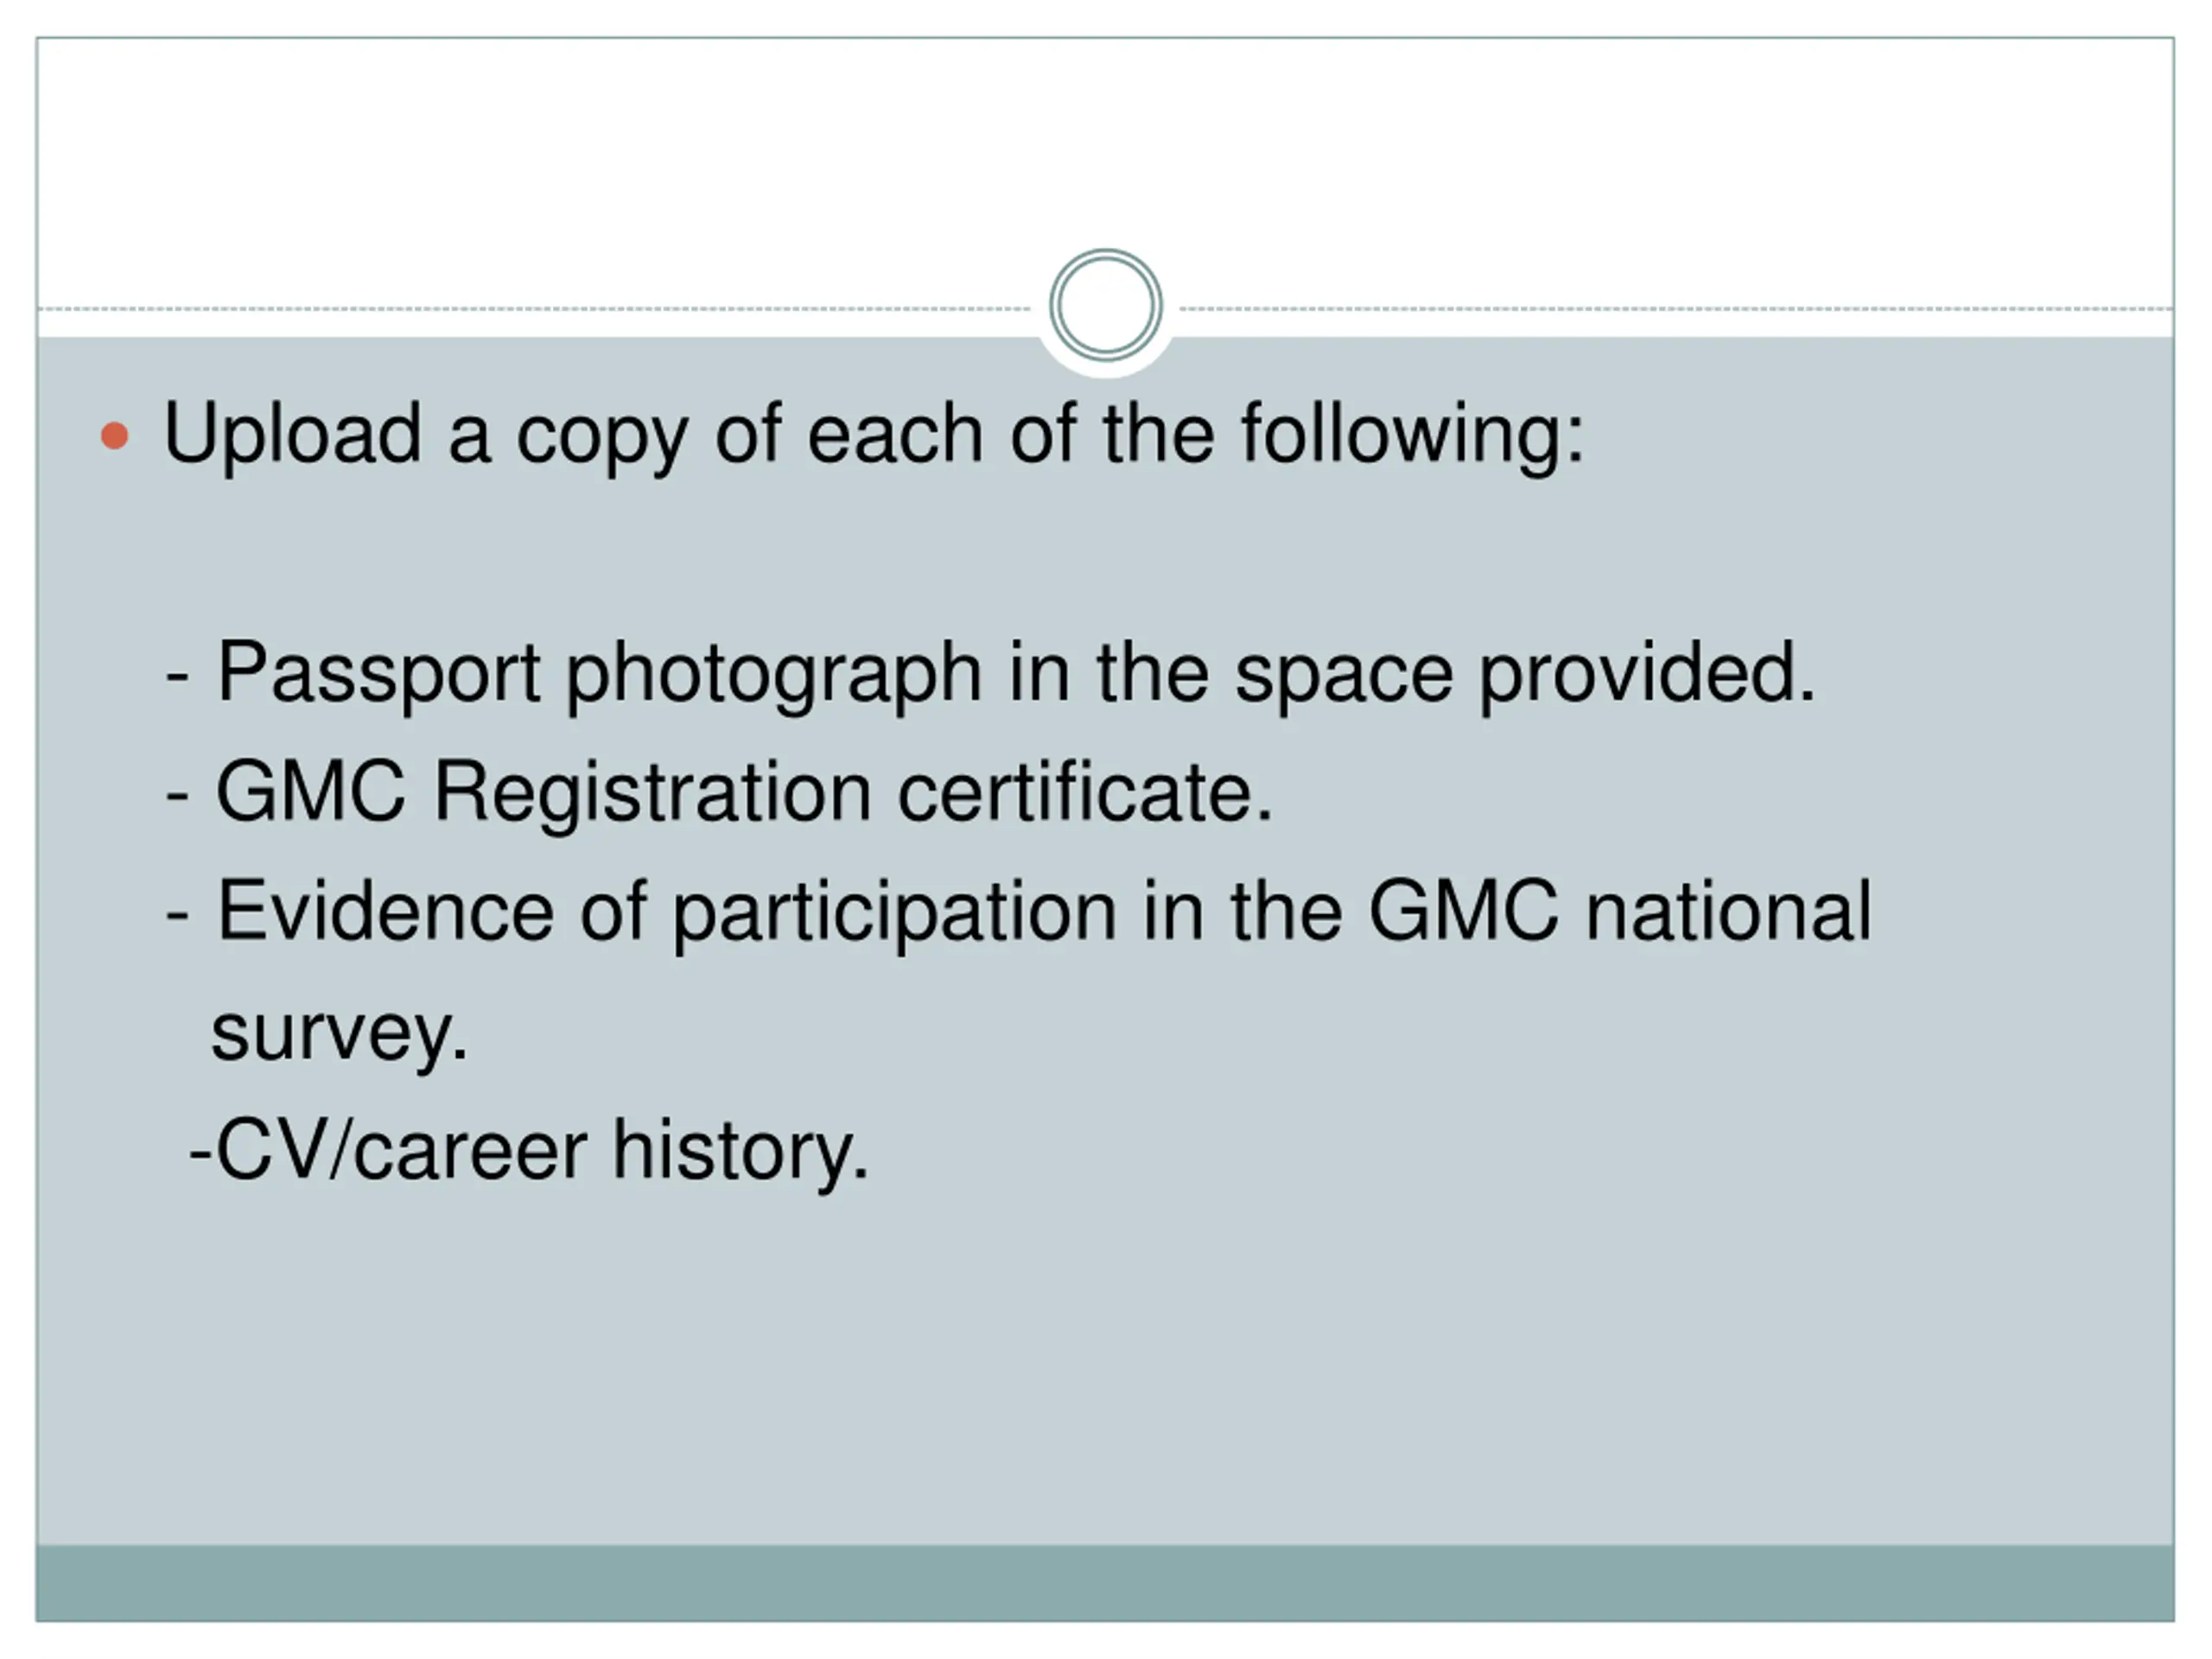Click the word 'survey.'
The image size is (2212, 1659).
tap(339, 1035)
